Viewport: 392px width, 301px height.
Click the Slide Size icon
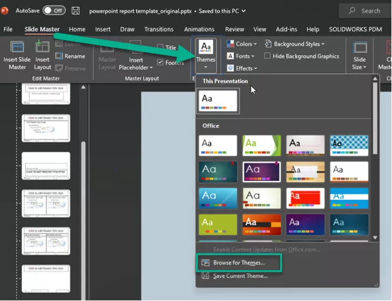(x=360, y=47)
